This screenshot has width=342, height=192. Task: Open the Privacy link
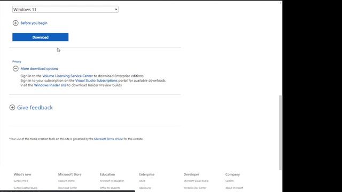[x=17, y=62]
